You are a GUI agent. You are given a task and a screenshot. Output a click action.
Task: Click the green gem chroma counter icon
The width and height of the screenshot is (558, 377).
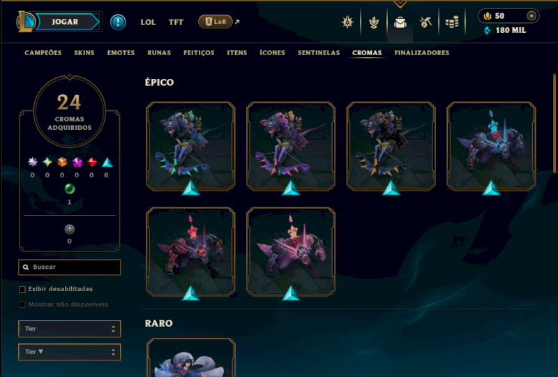(69, 189)
